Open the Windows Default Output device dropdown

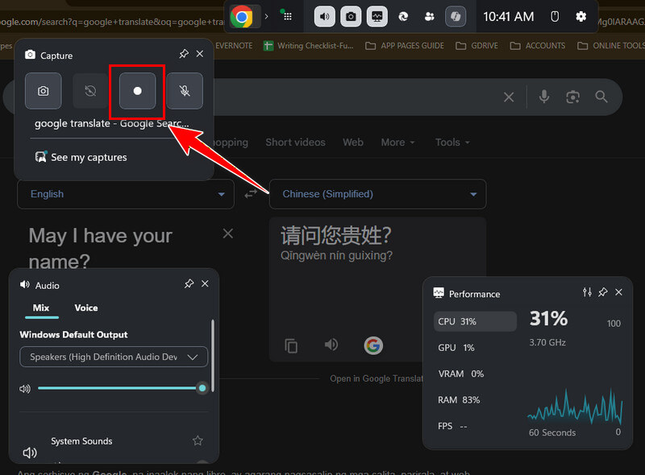[x=113, y=357]
